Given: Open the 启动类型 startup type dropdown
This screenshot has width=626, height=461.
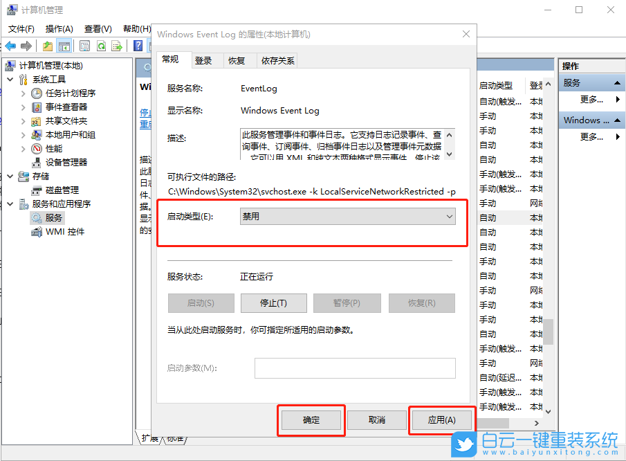Looking at the screenshot, I should [450, 217].
